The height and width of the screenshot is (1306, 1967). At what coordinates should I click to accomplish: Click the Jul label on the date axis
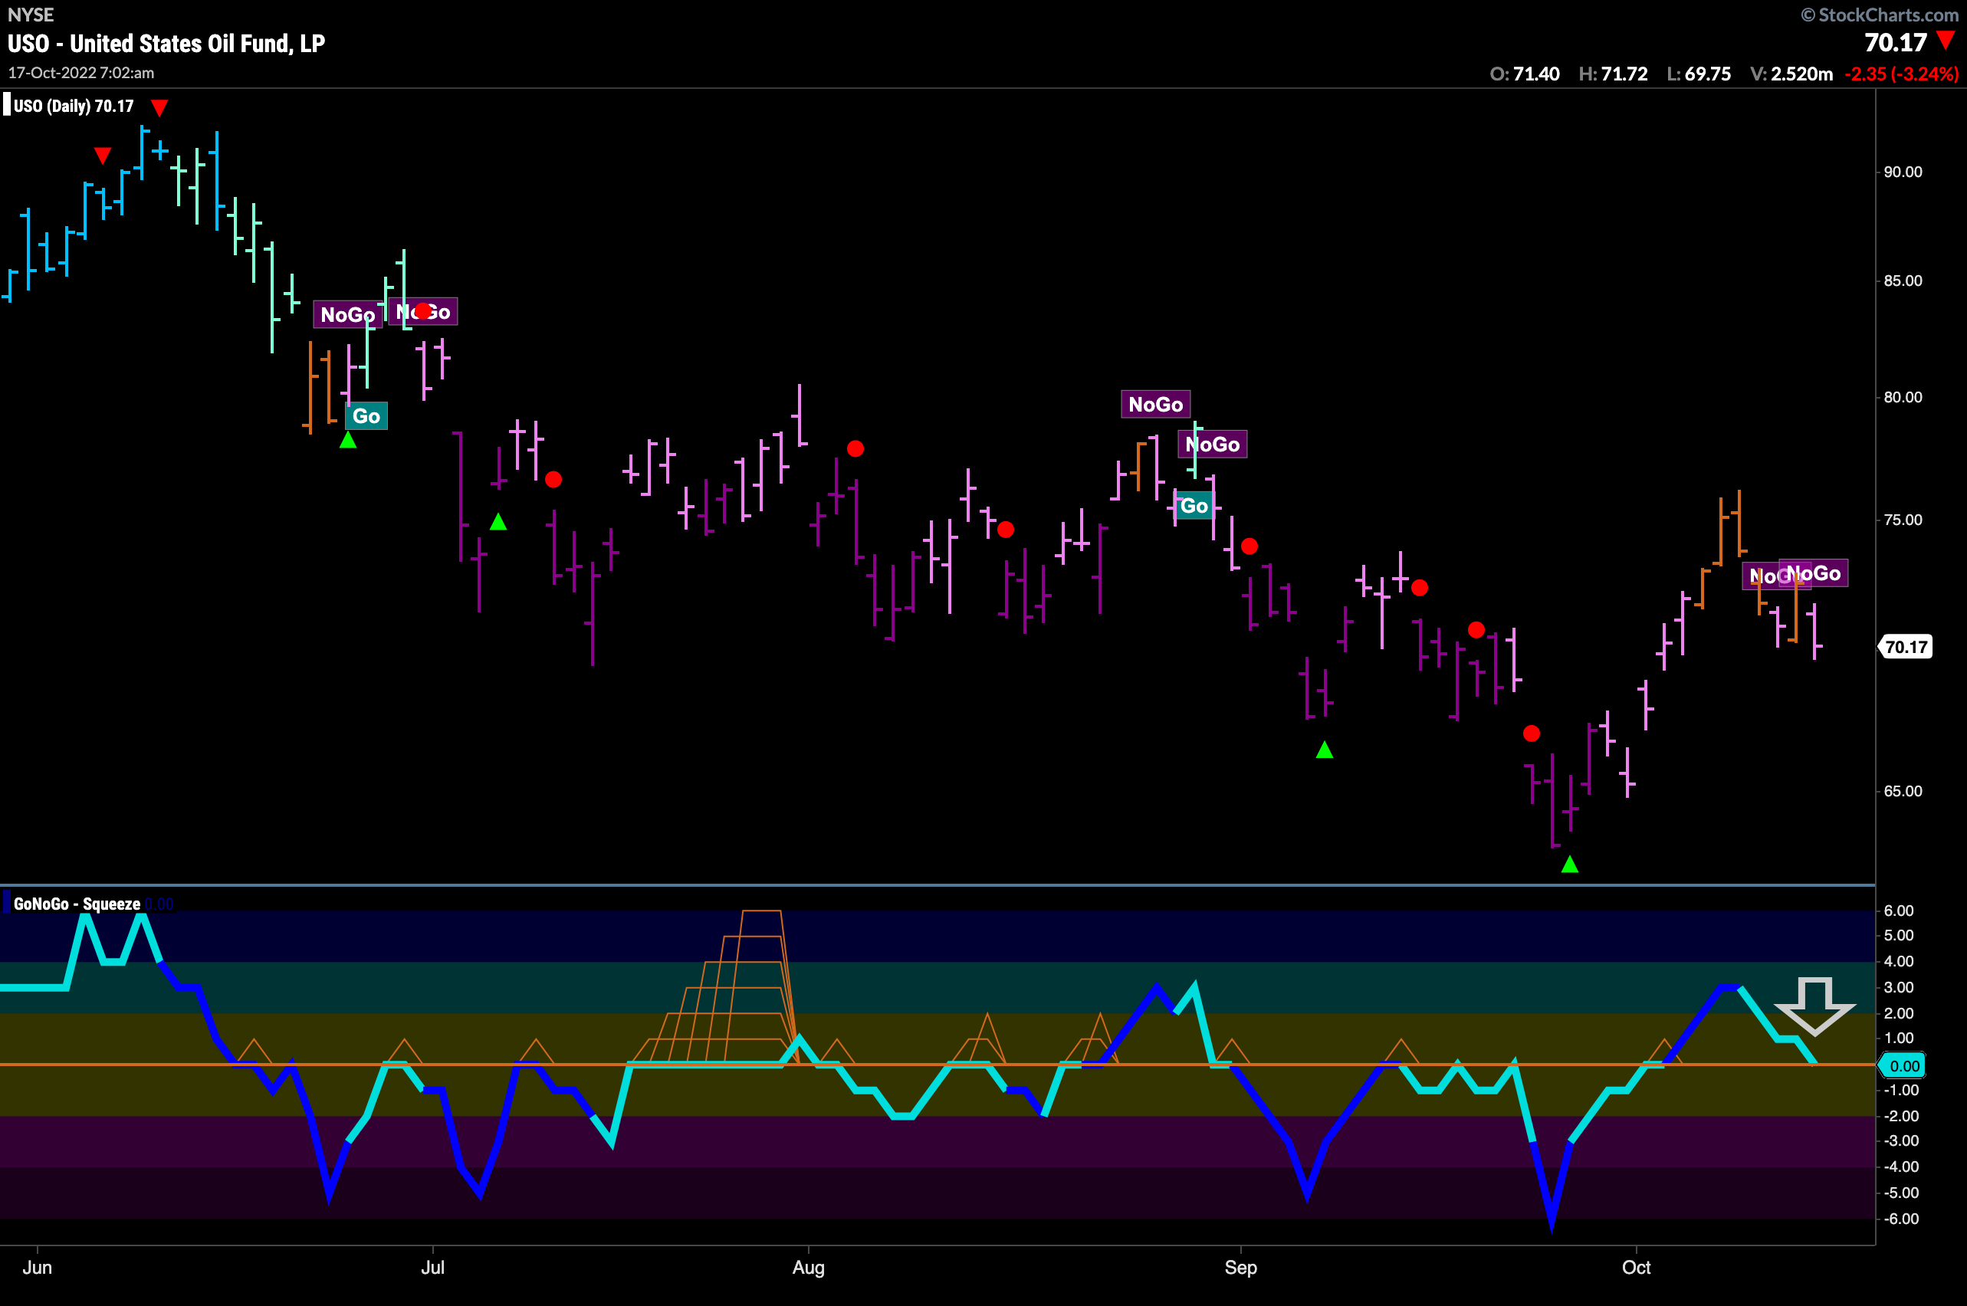[433, 1267]
